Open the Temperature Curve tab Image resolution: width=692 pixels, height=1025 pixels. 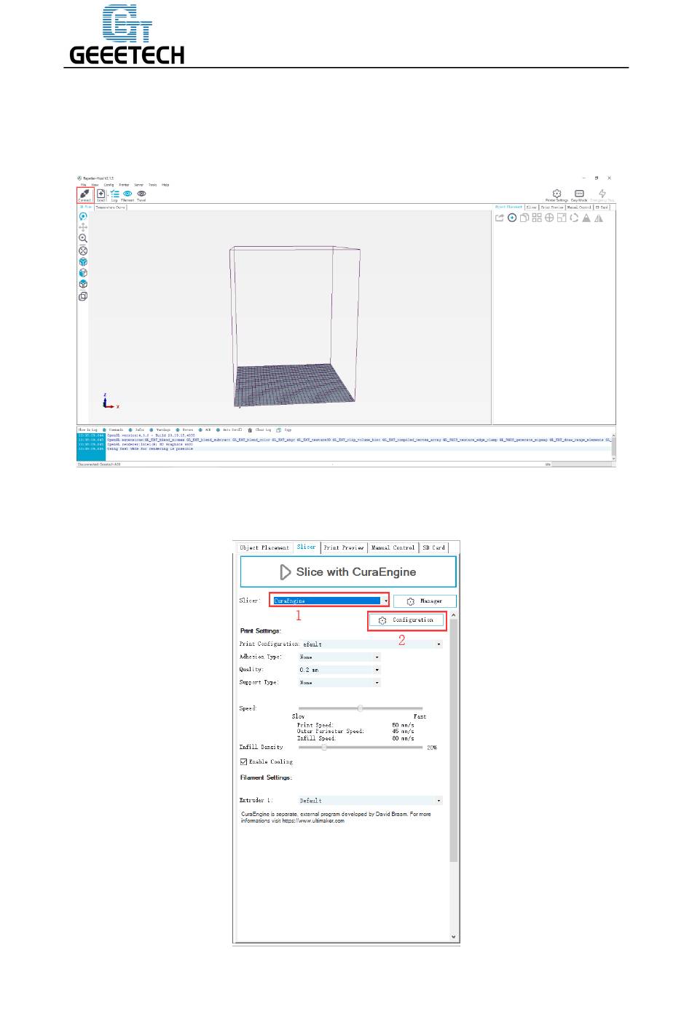111,207
